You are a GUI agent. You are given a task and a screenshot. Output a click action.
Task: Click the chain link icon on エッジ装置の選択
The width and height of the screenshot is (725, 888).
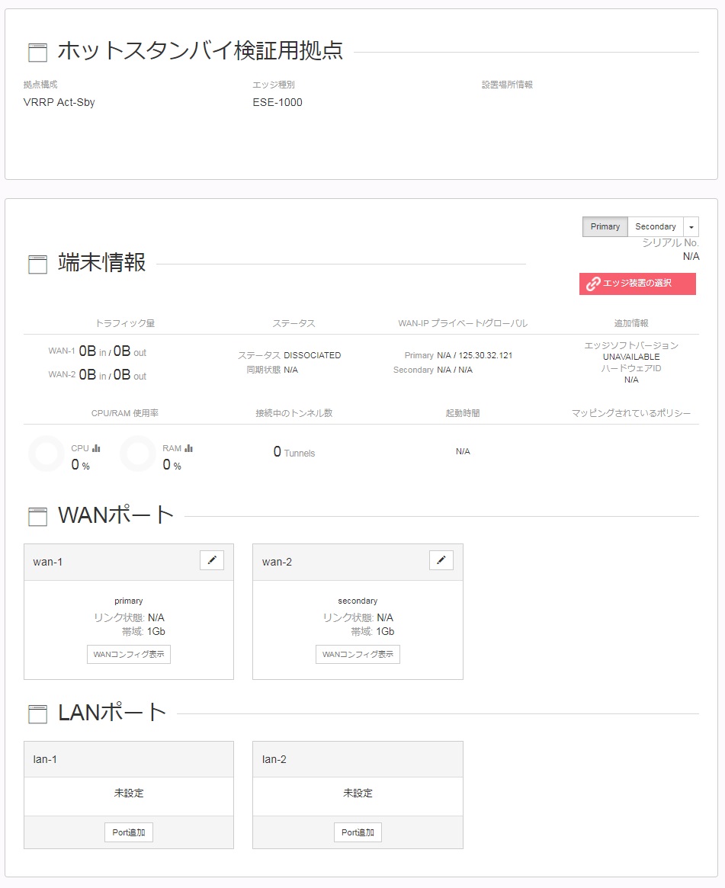[593, 283]
